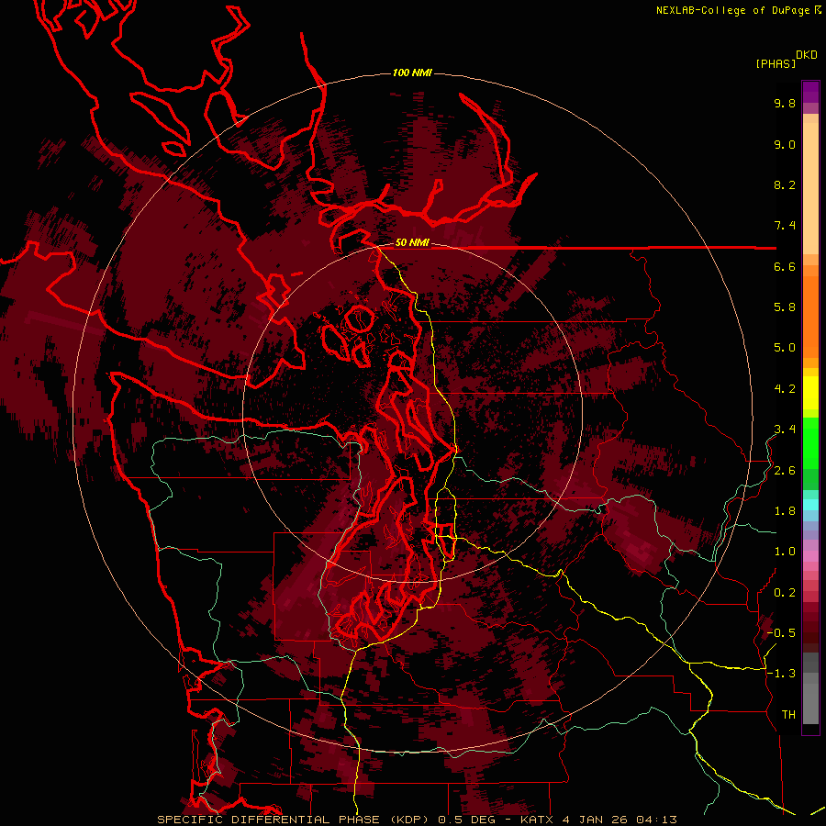Viewport: 826px width, 826px height.
Task: Click the purple swatch atop the color bar
Action: [x=810, y=92]
